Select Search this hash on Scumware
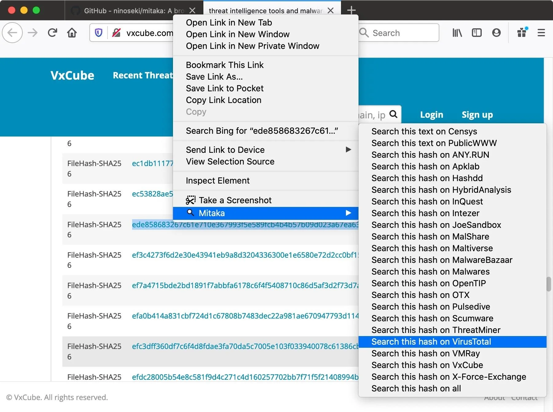The width and height of the screenshot is (553, 412). coord(432,318)
